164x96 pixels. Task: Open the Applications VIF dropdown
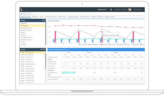point(102,10)
